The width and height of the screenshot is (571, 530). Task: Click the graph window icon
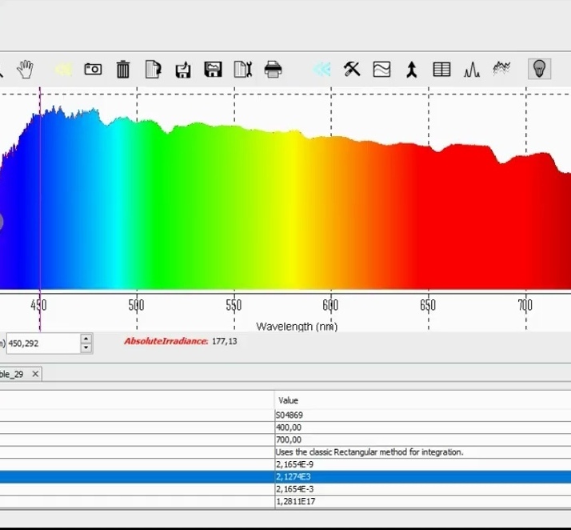pos(381,70)
